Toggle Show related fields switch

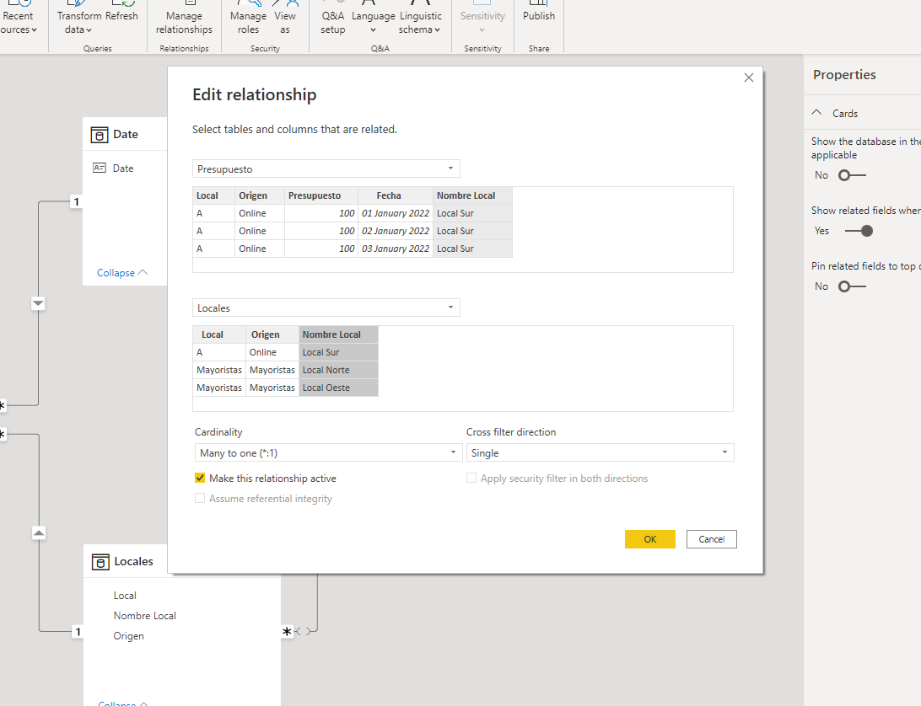(859, 231)
